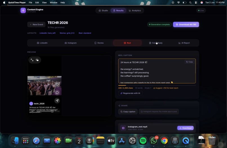The width and height of the screenshot is (227, 148).
Task: Click the Reel: standard layout link
Action: point(85,33)
